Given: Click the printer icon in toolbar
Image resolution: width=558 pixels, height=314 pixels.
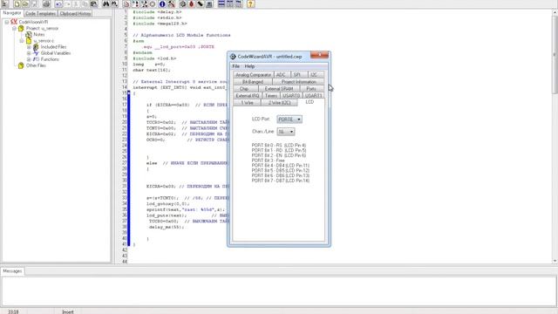Looking at the screenshot, I should tap(46, 3).
